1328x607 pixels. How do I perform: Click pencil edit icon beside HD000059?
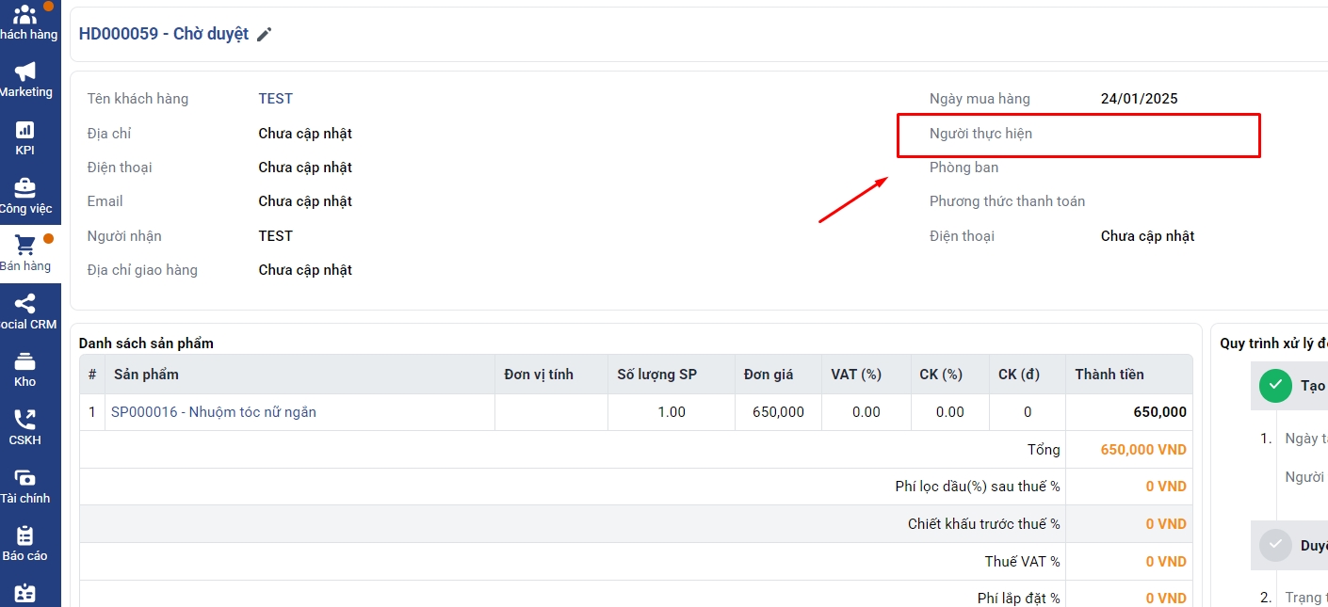tap(265, 35)
